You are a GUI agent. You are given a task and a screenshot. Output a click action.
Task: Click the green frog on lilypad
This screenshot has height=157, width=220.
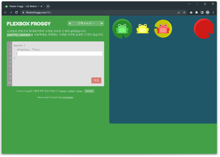(x=122, y=29)
